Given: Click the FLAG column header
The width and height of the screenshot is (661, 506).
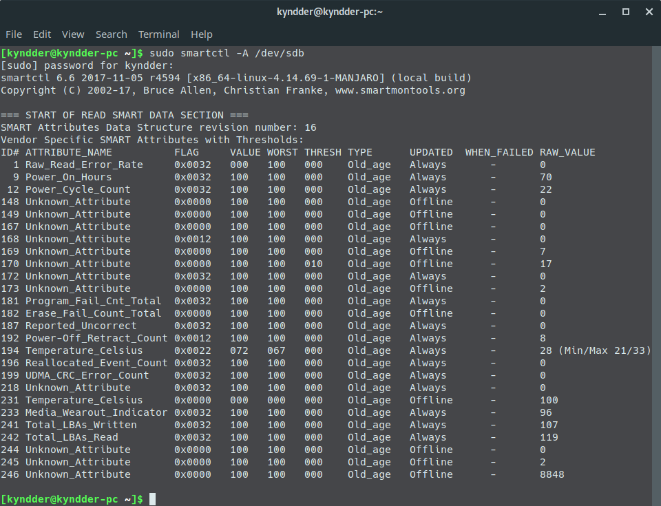Looking at the screenshot, I should pyautogui.click(x=187, y=152).
